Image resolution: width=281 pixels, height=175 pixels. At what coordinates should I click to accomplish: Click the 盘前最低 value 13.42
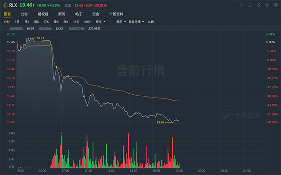coord(59,29)
